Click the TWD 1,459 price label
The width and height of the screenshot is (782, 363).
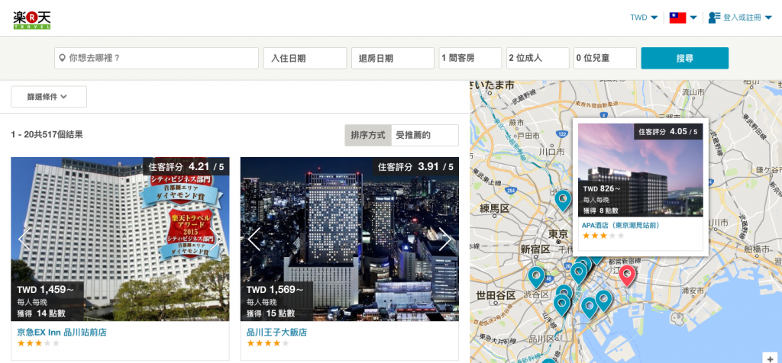pos(45,289)
